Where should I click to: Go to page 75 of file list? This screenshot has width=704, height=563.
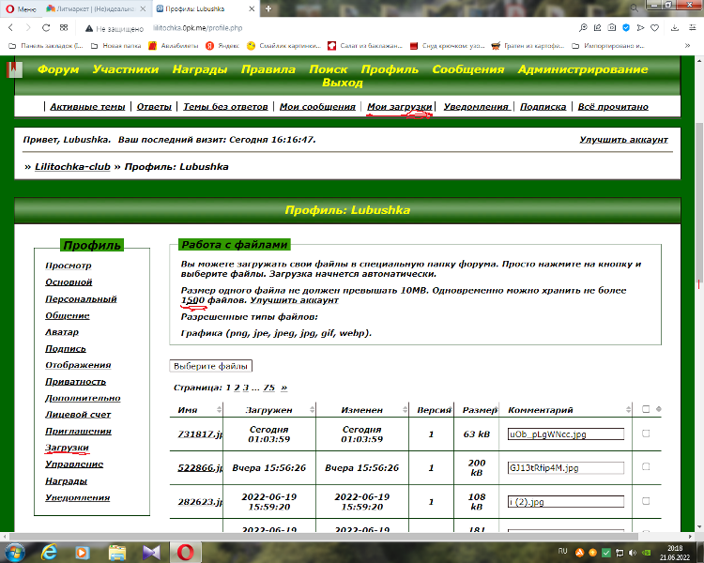(268, 387)
